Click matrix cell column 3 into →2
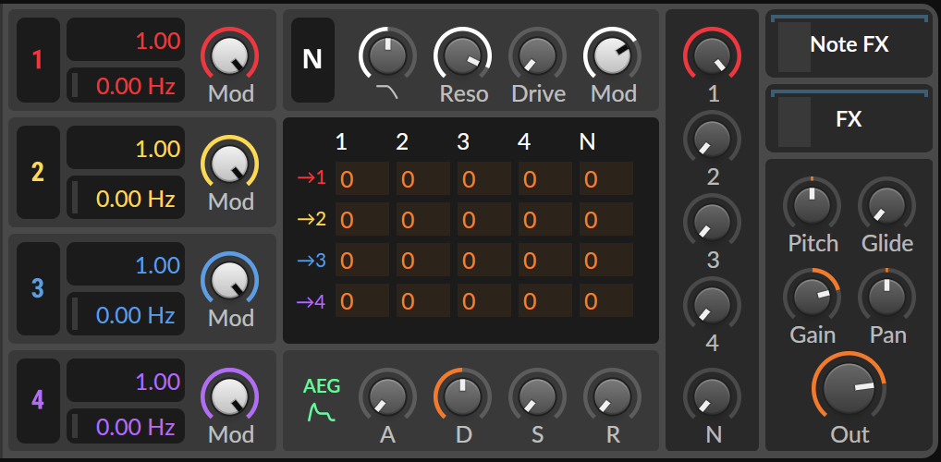941x462 pixels. click(484, 219)
